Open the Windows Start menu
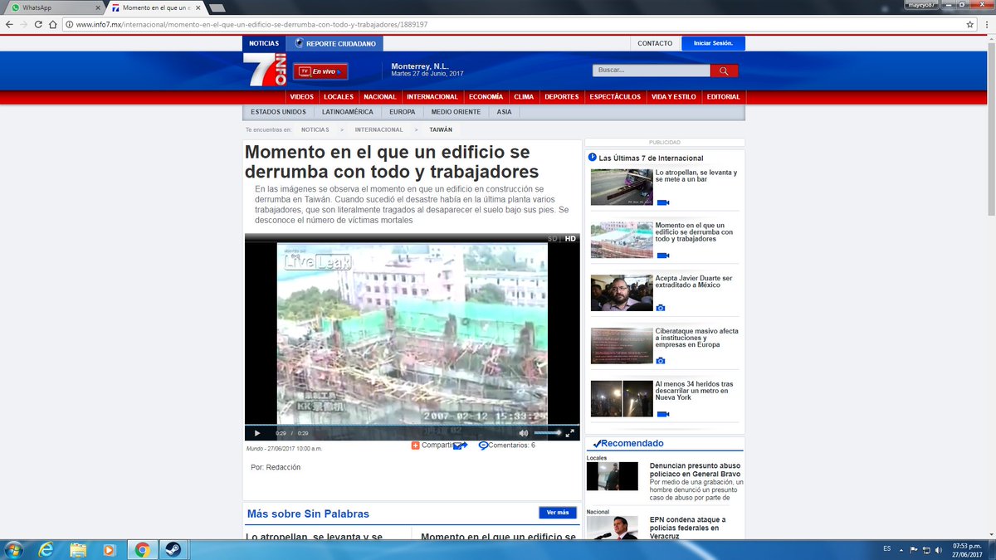Image resolution: width=996 pixels, height=560 pixels. click(12, 549)
